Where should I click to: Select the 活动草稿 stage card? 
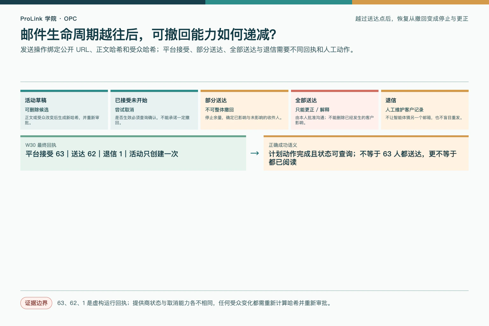click(x=64, y=110)
